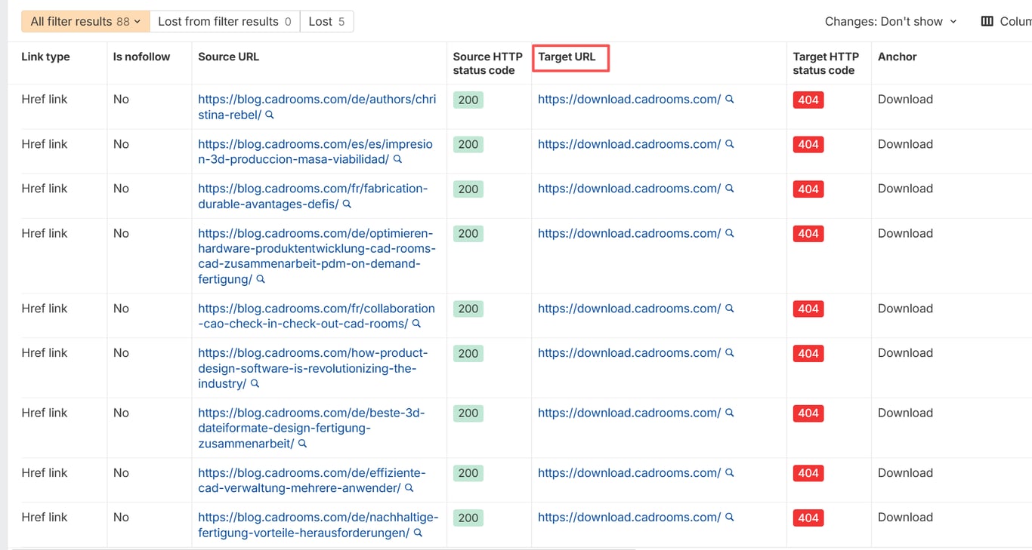Viewport: 1032px width, 550px height.
Task: Click target URL magnifier in optimieren-hardware row
Action: 730,234
